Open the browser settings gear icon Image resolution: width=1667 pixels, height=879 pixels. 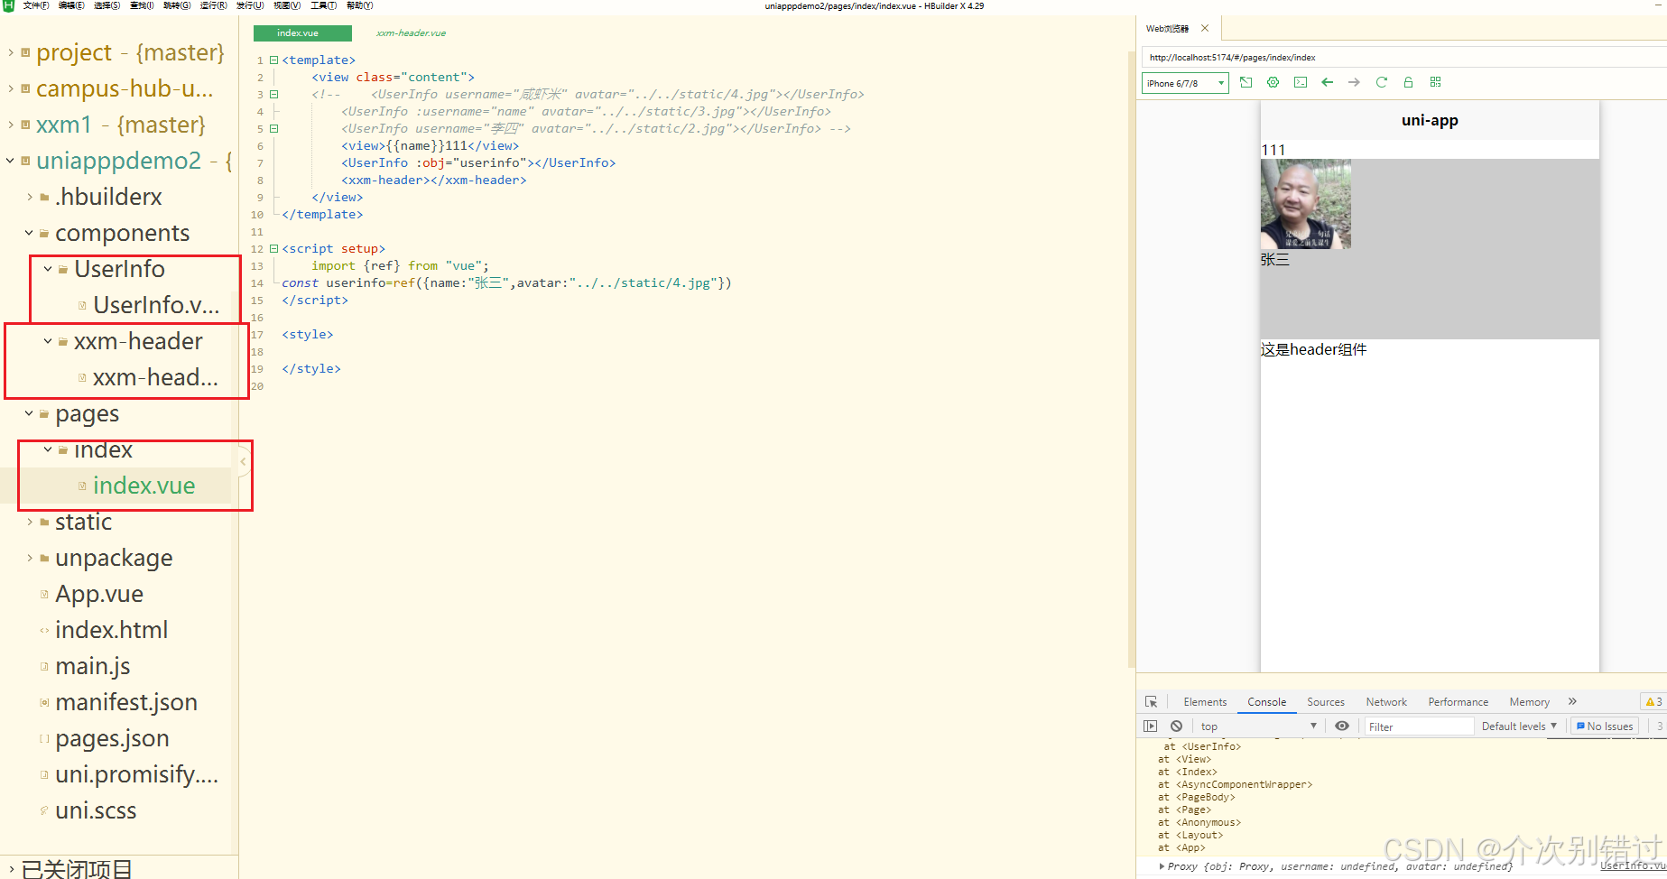click(x=1273, y=82)
